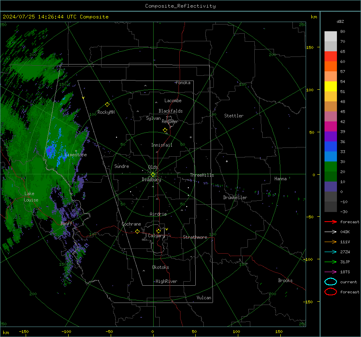Viewport: 361px width, 337px height.
Task: Select the yellow diamond marker below RedDeer
Action: 165,130
